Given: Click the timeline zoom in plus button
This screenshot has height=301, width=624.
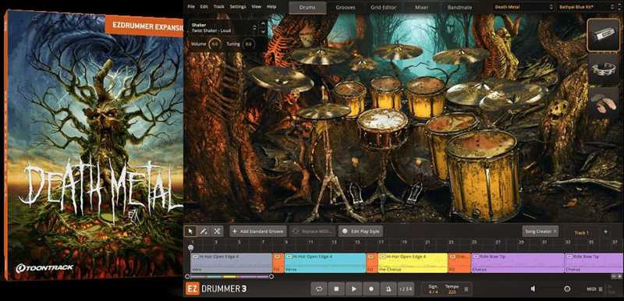Looking at the screenshot, I should point(619,276).
